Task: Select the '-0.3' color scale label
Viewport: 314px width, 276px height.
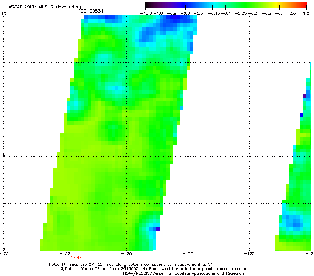Action: (253, 14)
